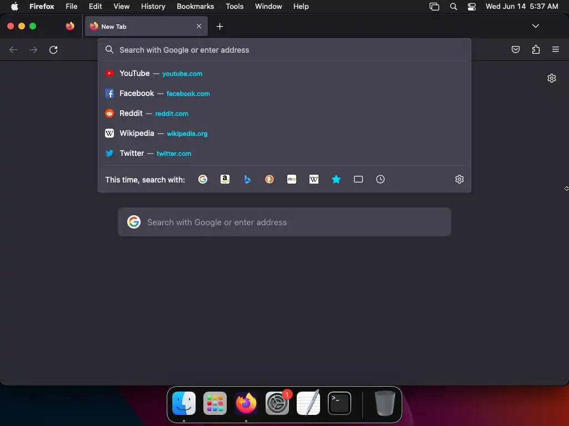Open the File menu

coord(72,6)
